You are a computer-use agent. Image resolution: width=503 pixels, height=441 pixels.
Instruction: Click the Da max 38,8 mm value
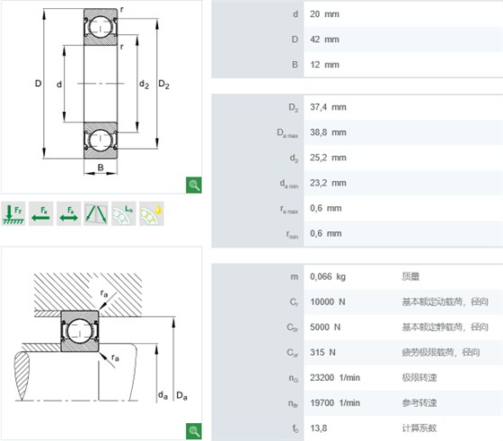click(328, 133)
